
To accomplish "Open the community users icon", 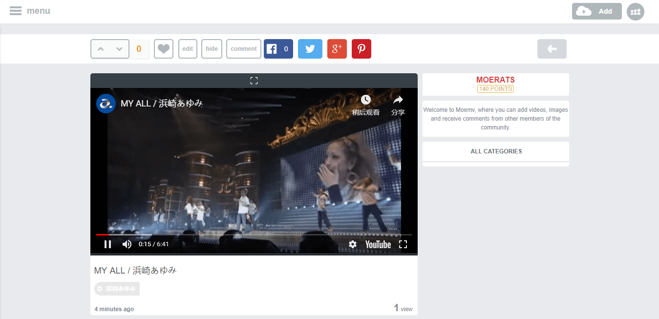I will pyautogui.click(x=635, y=12).
